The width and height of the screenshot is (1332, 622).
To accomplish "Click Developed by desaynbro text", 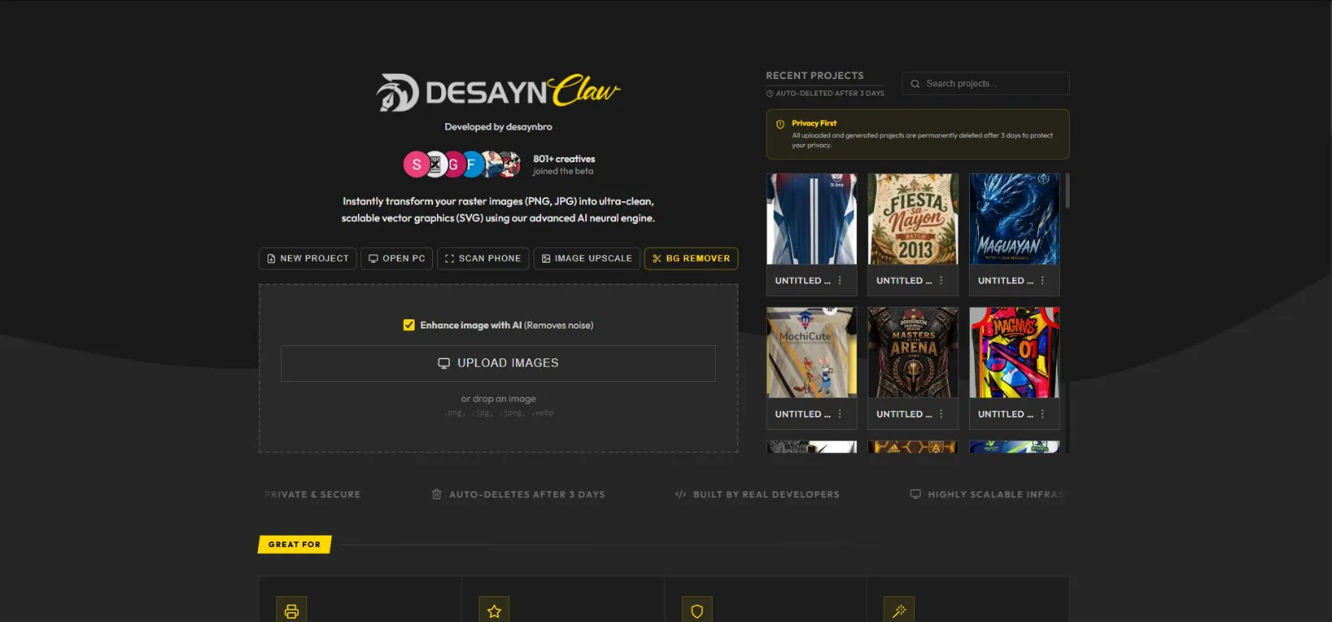I will point(498,127).
